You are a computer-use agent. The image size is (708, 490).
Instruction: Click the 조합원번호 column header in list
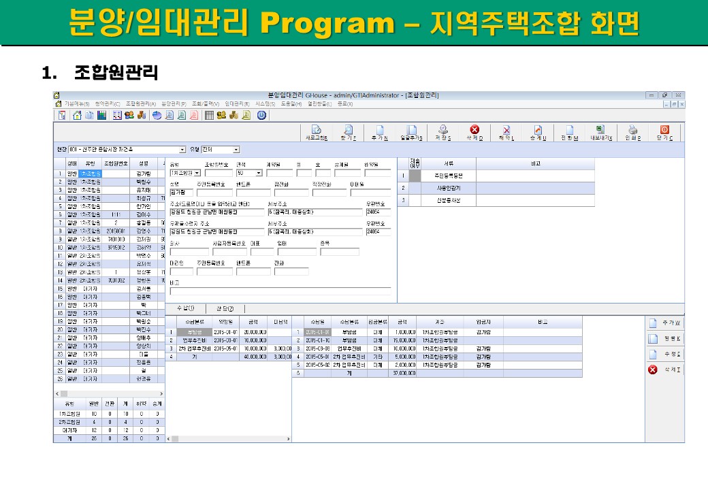pos(116,163)
